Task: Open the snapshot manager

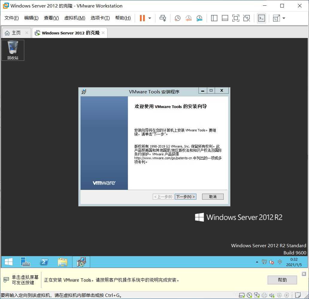Action: (199, 18)
